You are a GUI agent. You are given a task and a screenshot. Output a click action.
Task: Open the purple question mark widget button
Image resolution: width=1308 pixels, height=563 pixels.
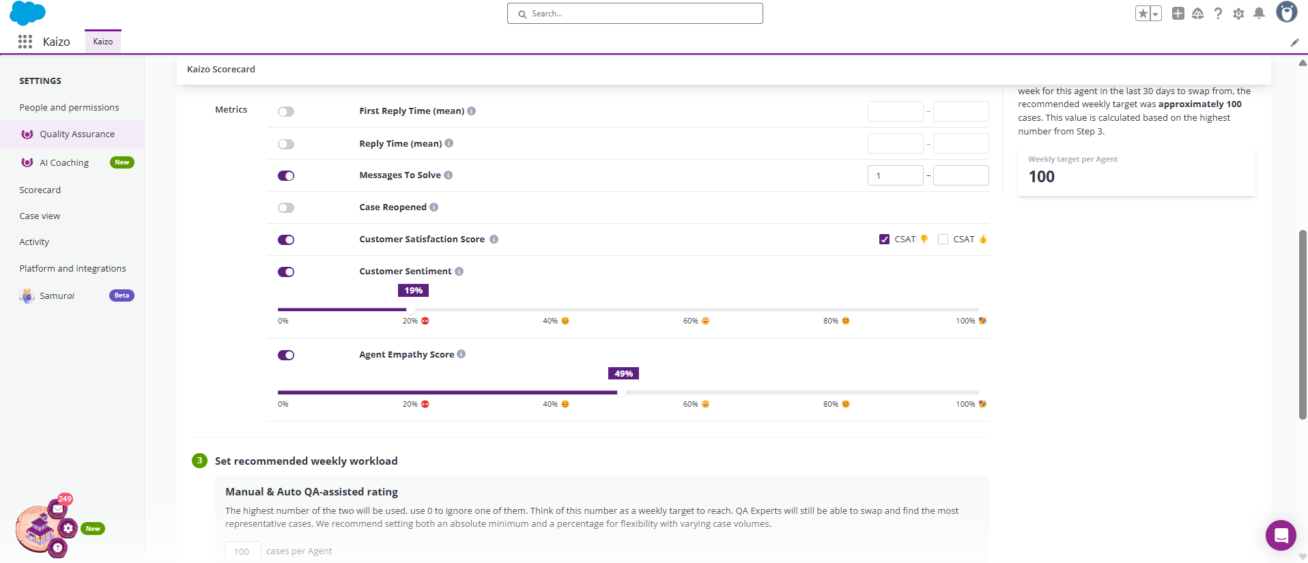58,547
